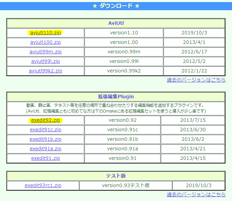
Task: Select the 2013/6/2 date cell
Action: 193,139
